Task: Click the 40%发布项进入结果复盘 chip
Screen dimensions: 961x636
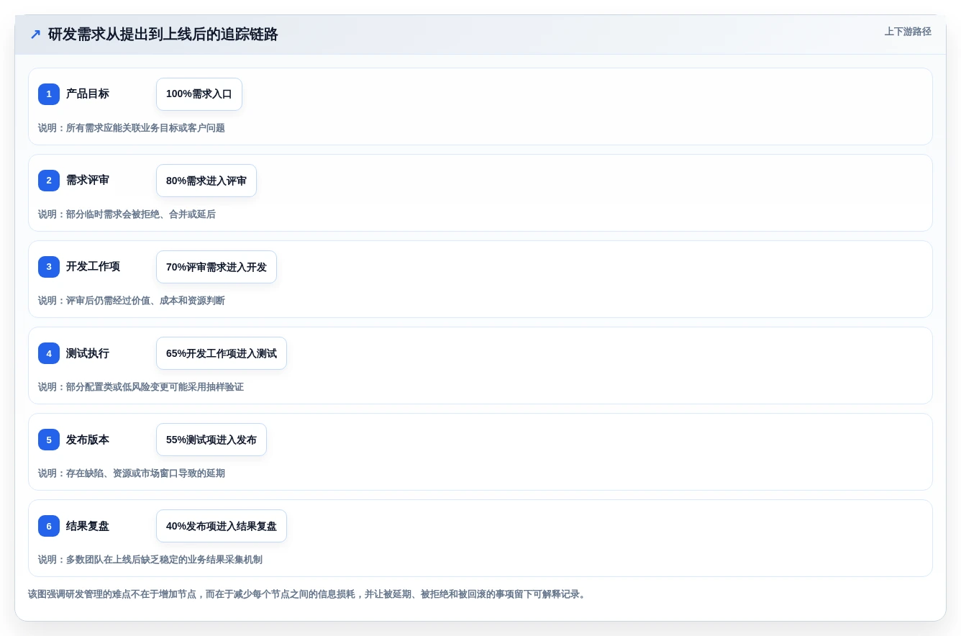Action: click(222, 526)
